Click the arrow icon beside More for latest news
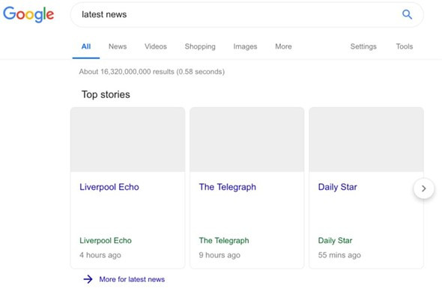 [88, 279]
